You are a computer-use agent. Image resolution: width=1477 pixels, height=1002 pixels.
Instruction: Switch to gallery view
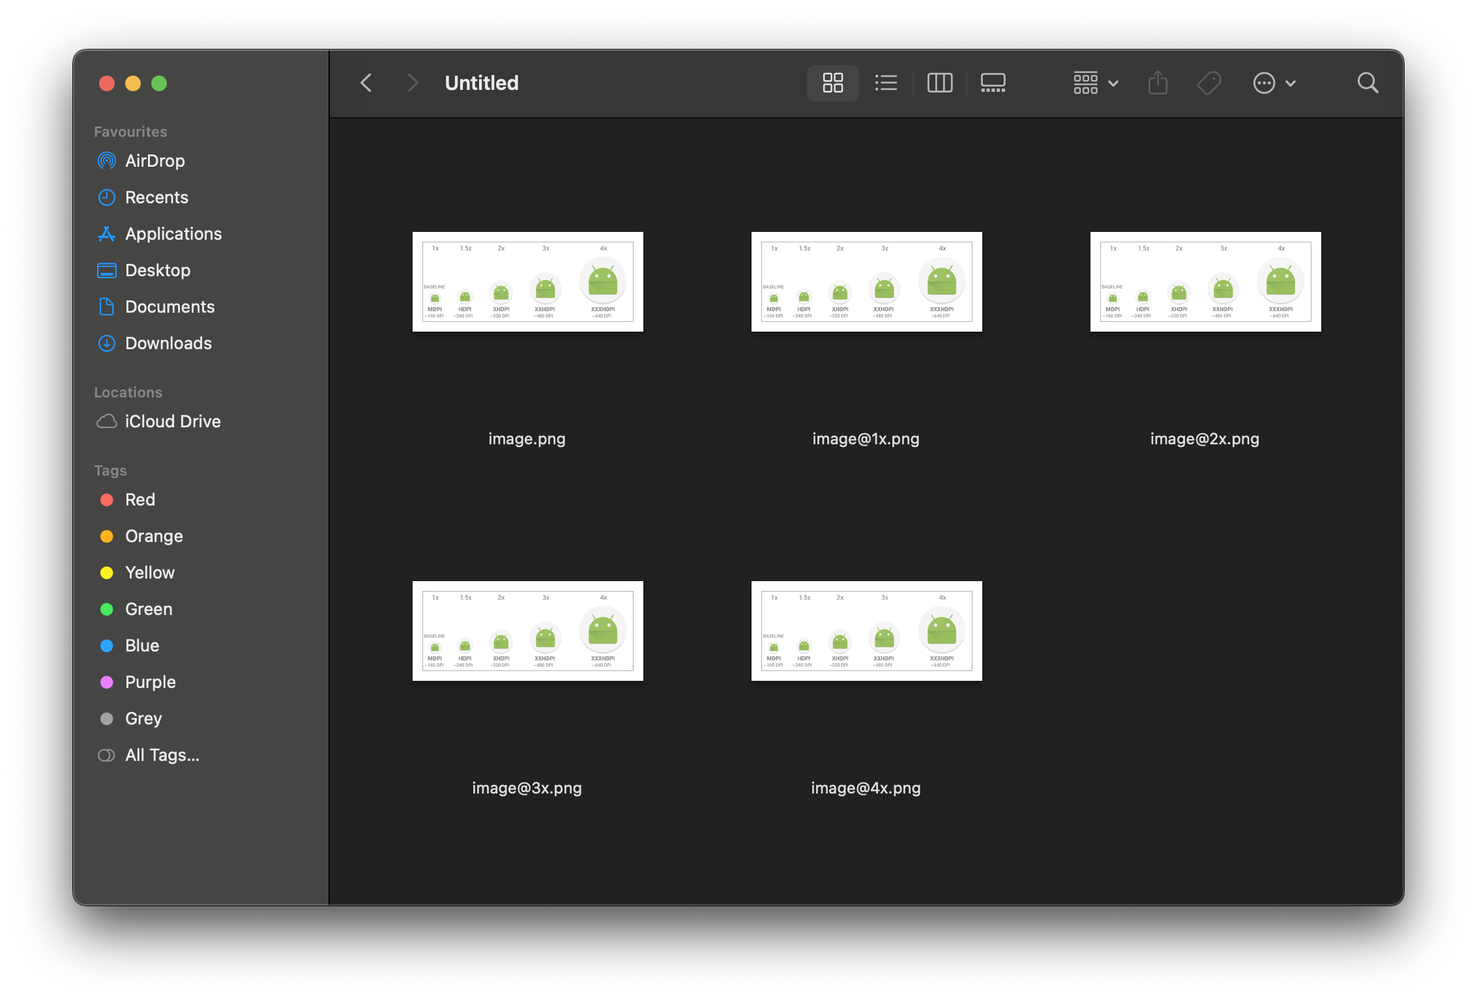[993, 83]
